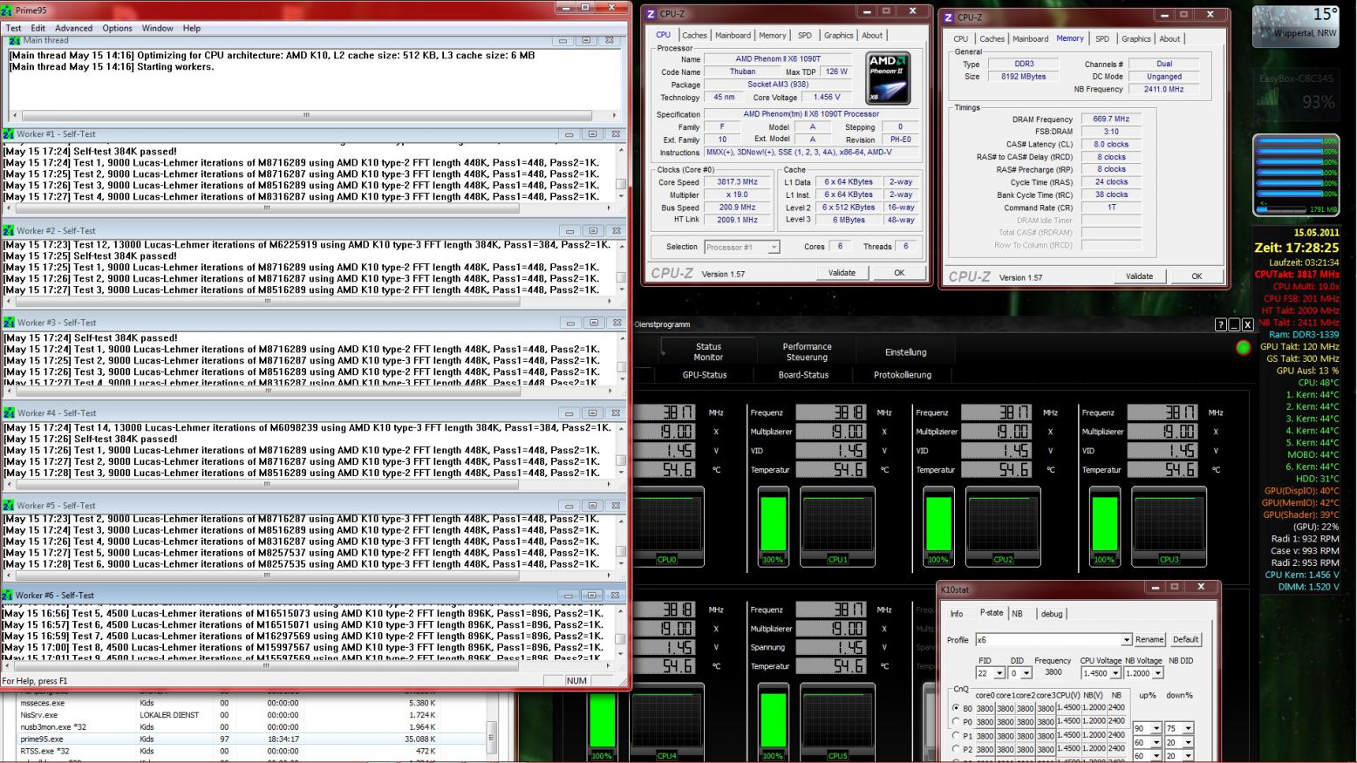This screenshot has height=763, width=1357.
Task: Open the Options menu in Prime95
Action: [117, 28]
